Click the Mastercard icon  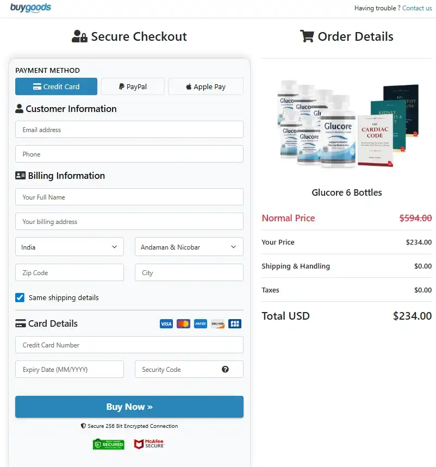tap(183, 323)
